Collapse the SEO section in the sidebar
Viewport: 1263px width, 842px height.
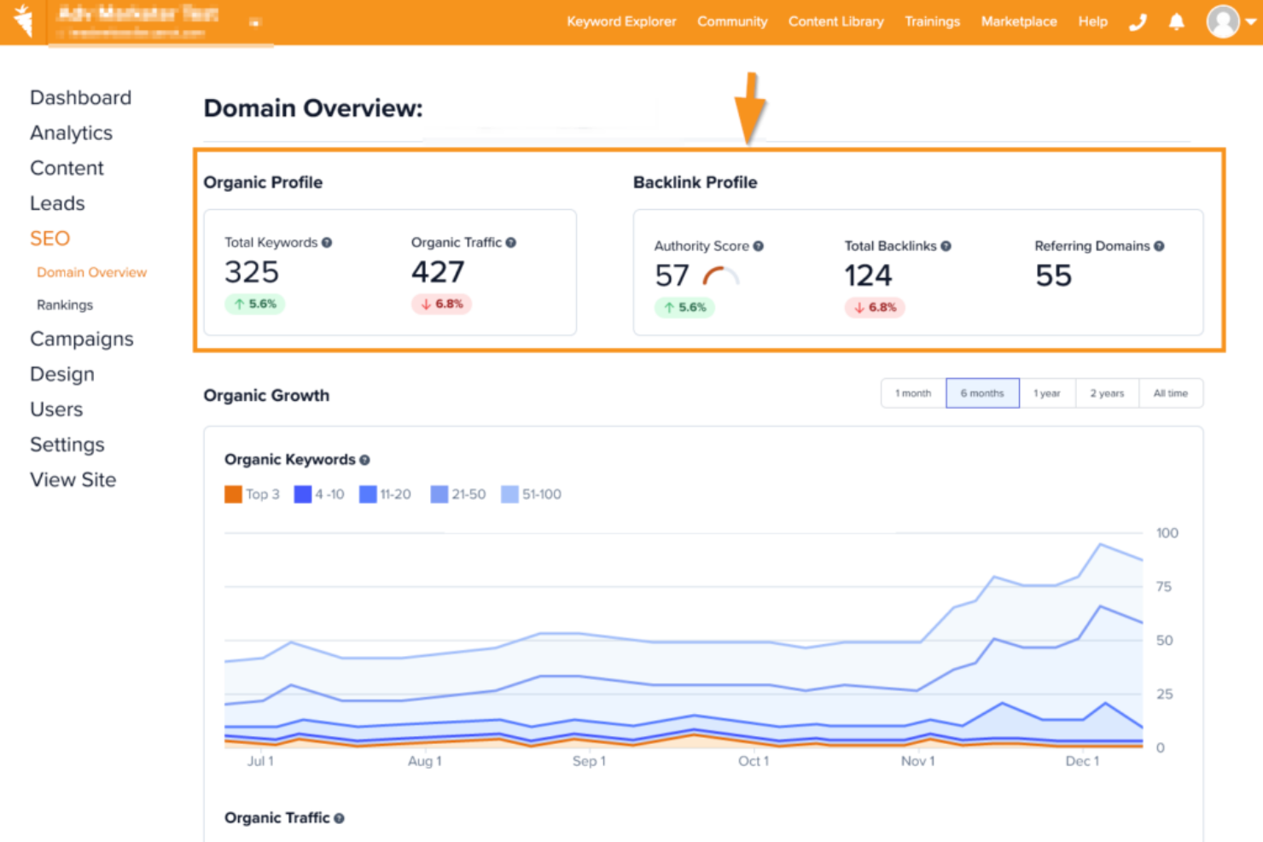click(49, 238)
